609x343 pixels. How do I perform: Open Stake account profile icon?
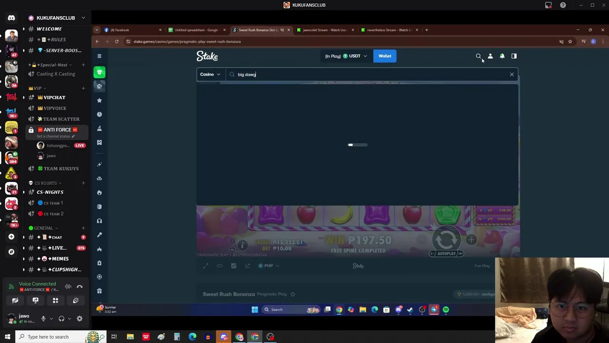(x=490, y=56)
